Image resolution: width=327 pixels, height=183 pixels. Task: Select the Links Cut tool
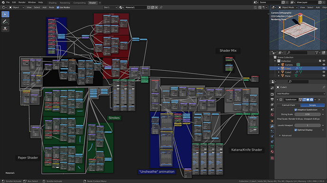point(5,29)
